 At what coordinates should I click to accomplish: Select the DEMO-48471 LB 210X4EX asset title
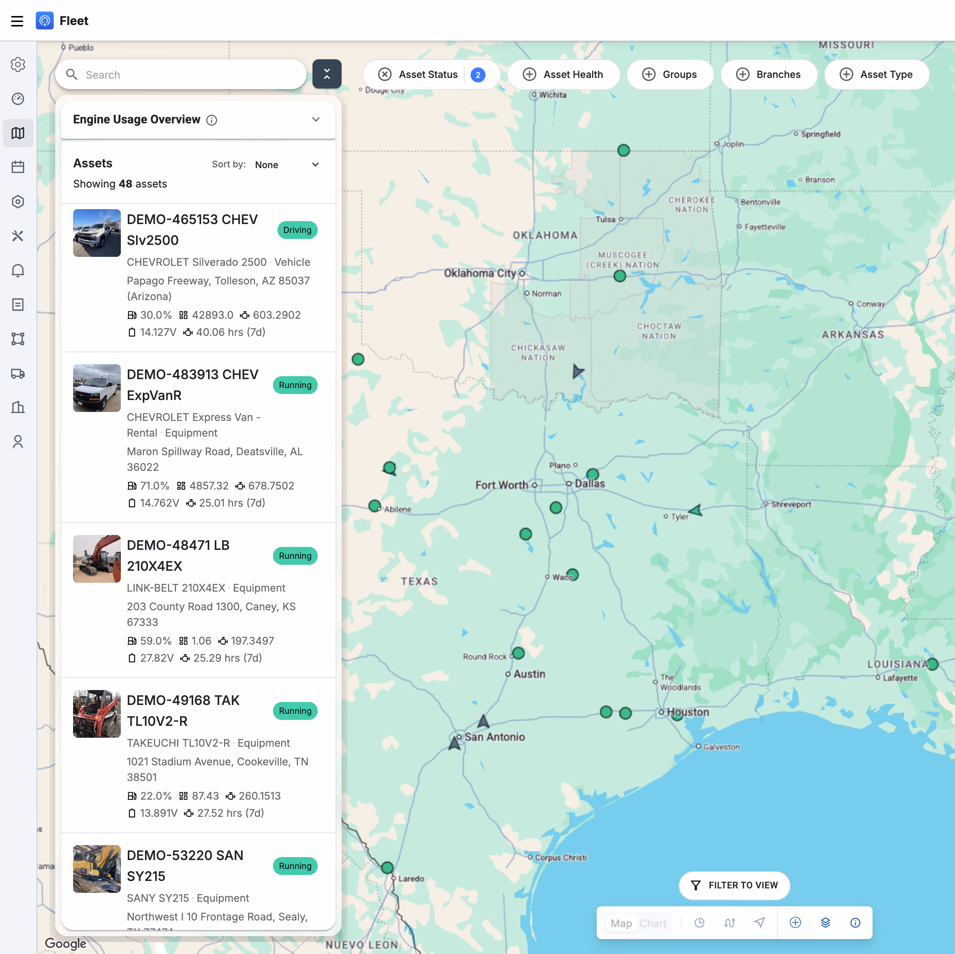click(x=178, y=555)
